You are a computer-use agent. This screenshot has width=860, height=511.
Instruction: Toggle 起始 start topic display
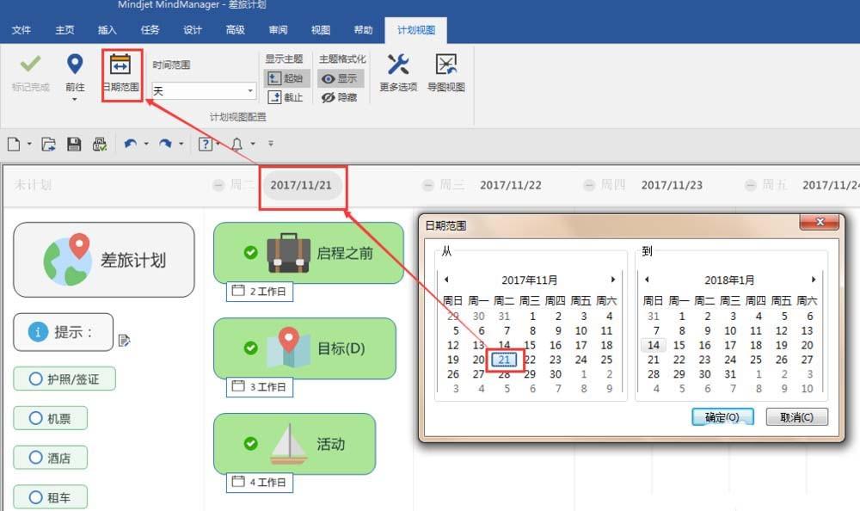(286, 78)
